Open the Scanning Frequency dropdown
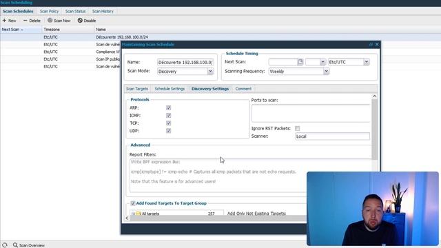The width and height of the screenshot is (441, 248). click(326, 72)
